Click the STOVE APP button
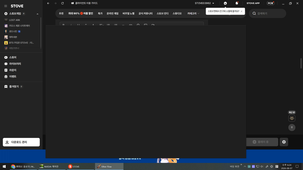Viewport: 303px width, 170px height. [x=253, y=3]
